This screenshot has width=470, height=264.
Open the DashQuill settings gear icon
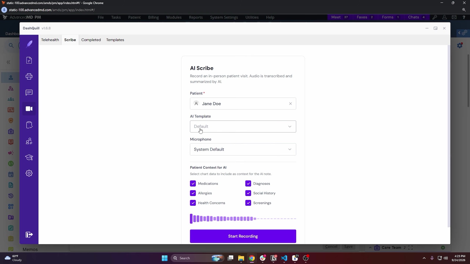click(29, 173)
